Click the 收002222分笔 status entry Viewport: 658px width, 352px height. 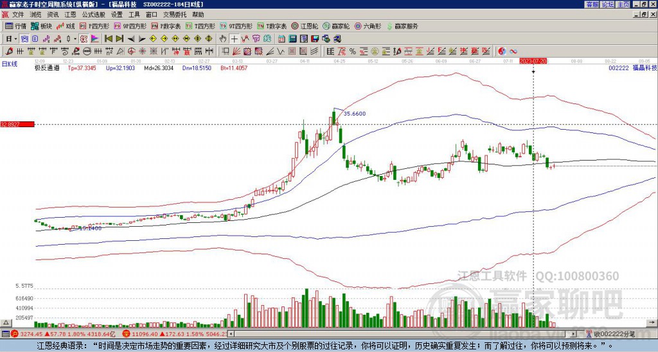click(x=610, y=334)
